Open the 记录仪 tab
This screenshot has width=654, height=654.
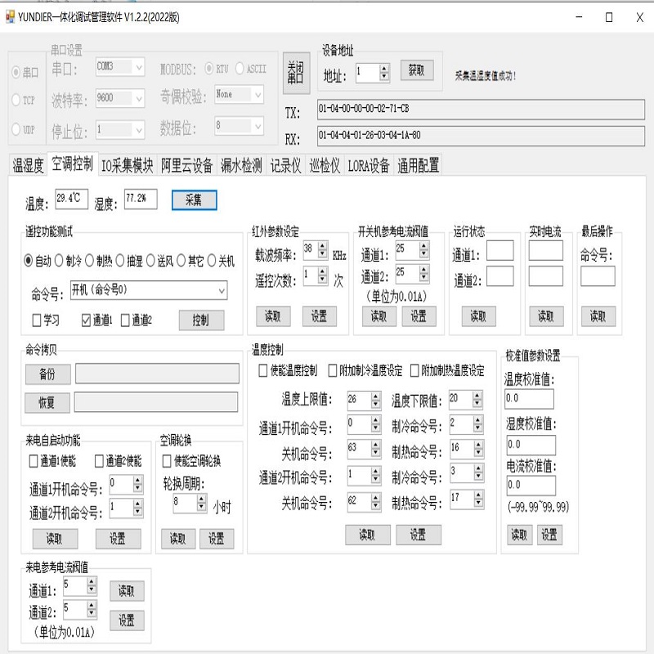click(285, 165)
